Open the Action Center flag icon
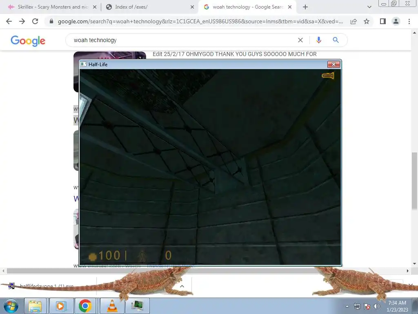The image size is (418, 314). [367, 307]
